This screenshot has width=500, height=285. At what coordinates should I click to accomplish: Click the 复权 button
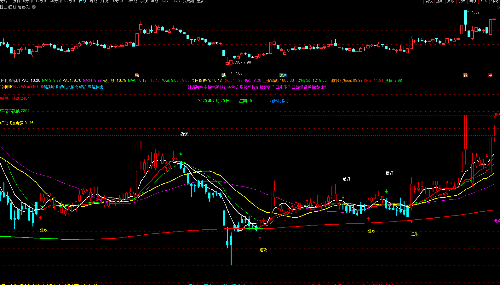pos(429,1)
